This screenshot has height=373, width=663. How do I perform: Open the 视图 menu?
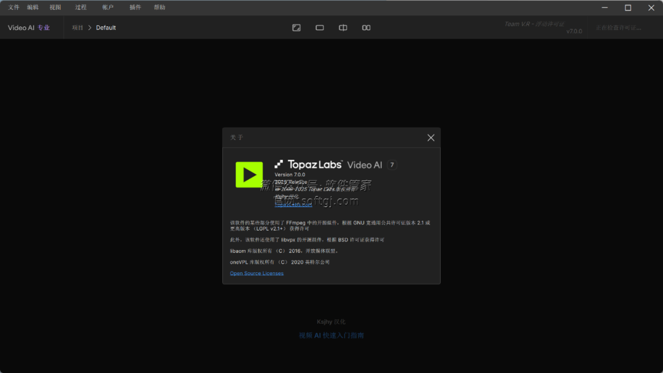pyautogui.click(x=55, y=7)
